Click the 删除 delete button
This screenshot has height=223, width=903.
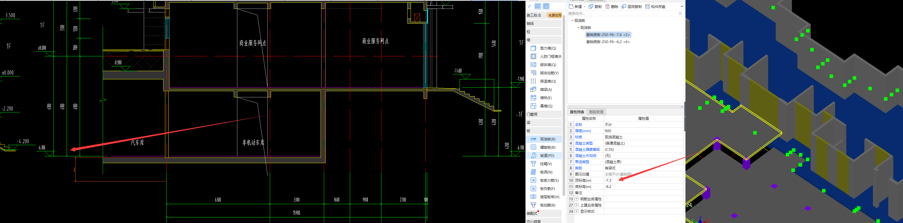(612, 6)
